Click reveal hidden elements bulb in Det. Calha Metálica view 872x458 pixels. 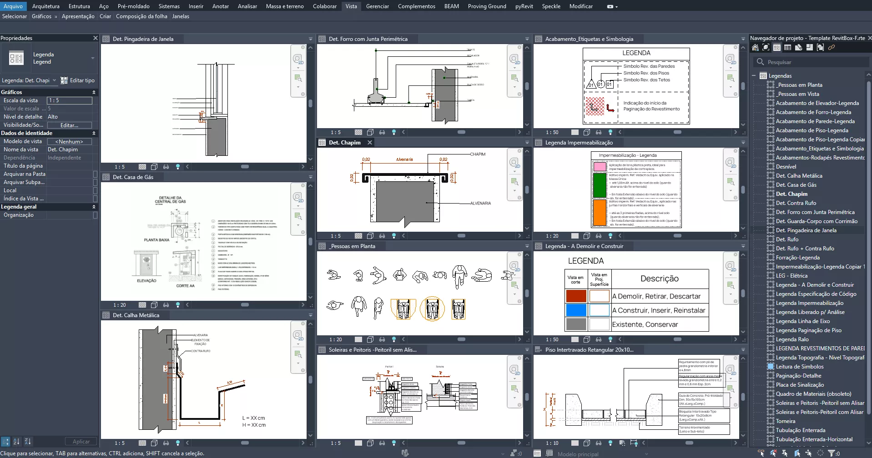click(178, 443)
